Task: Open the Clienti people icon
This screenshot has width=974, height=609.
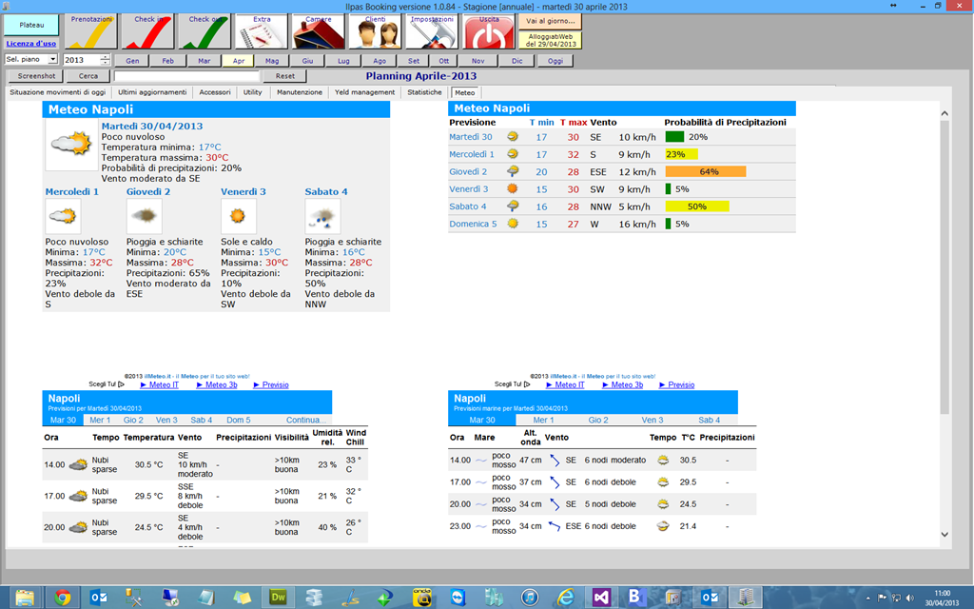Action: 375,31
